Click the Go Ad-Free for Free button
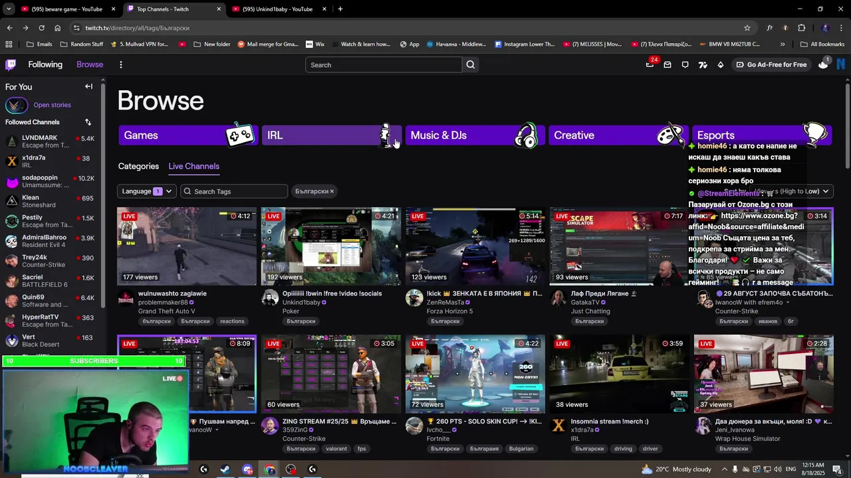The image size is (851, 478). pyautogui.click(x=771, y=64)
